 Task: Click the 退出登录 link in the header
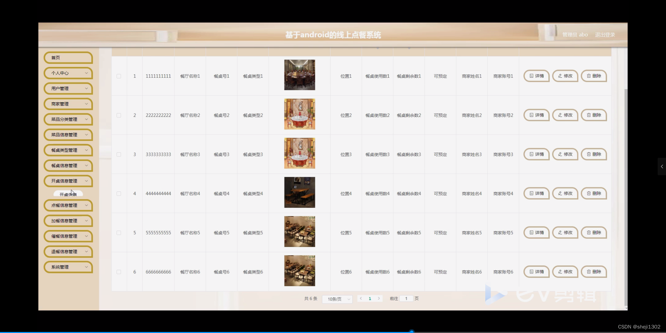(605, 34)
